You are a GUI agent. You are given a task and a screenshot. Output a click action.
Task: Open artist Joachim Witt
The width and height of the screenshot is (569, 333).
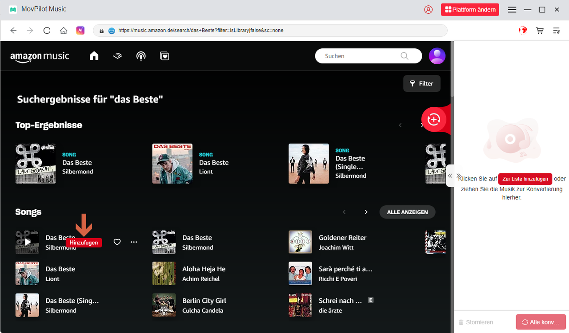click(x=336, y=247)
